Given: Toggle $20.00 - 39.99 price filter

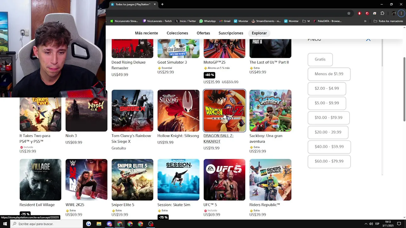Looking at the screenshot, I should (328, 132).
